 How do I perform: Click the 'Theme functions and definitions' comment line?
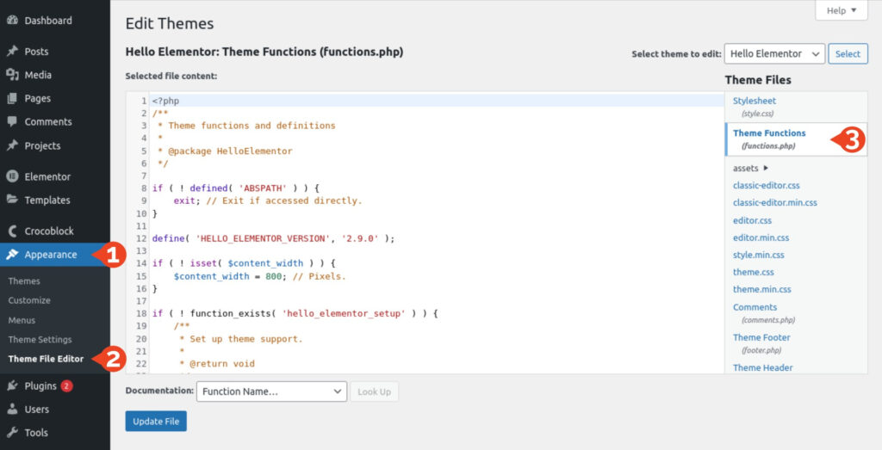pos(246,126)
